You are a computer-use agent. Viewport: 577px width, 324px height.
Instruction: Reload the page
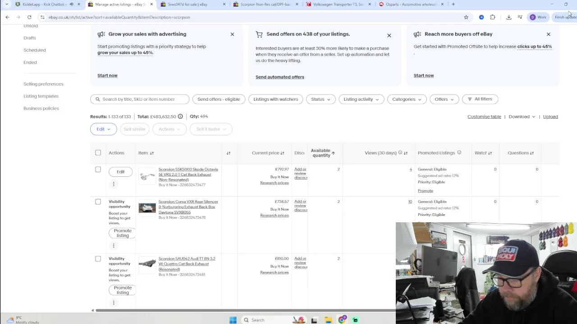(29, 17)
